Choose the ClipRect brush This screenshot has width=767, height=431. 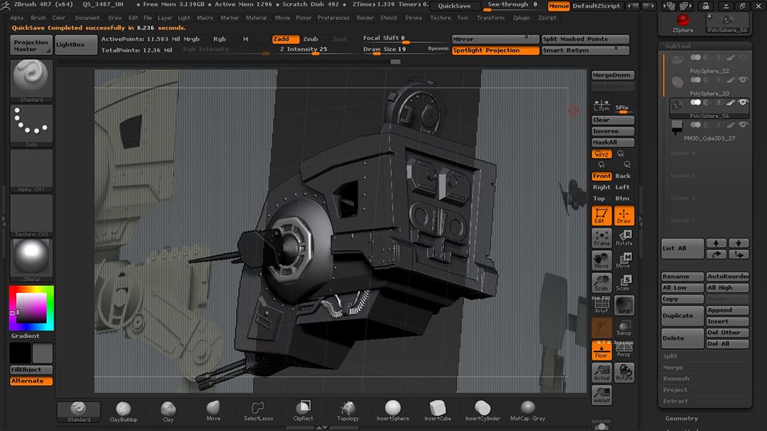(x=303, y=411)
